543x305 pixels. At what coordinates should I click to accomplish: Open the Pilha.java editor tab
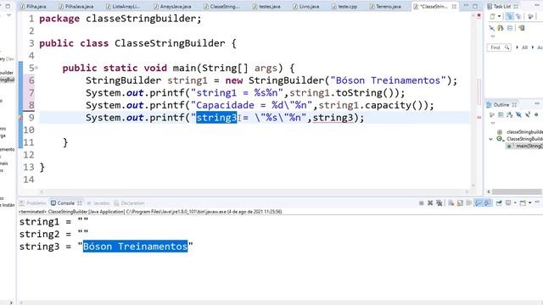pyautogui.click(x=33, y=7)
